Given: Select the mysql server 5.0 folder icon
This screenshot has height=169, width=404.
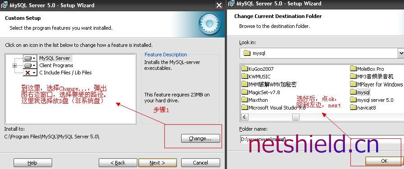Looking at the screenshot, I should [353, 100].
